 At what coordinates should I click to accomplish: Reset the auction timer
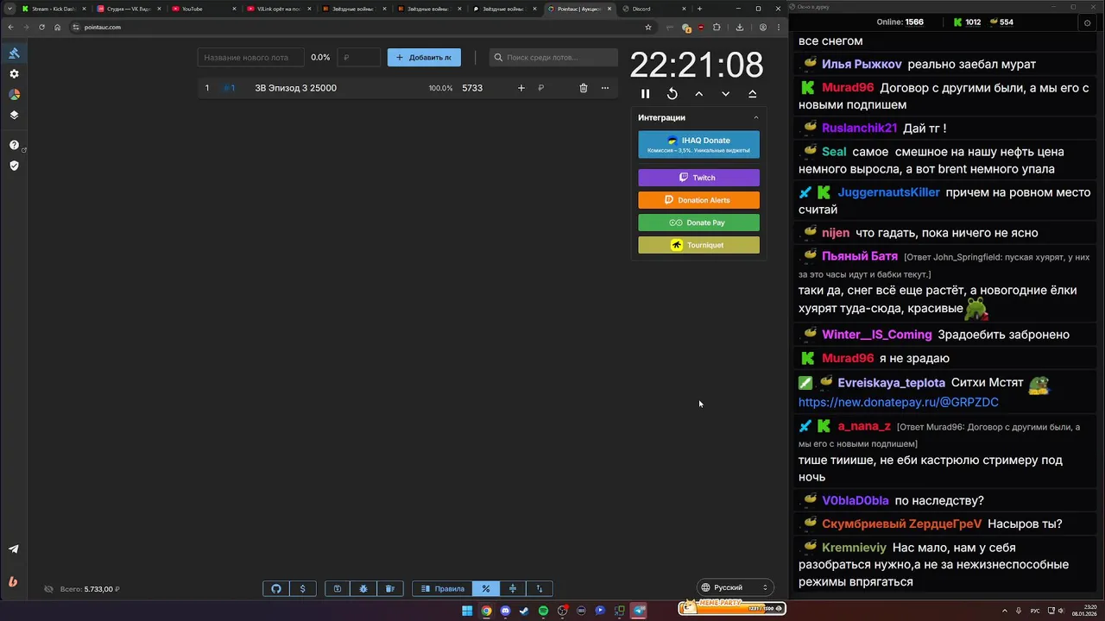pos(672,94)
